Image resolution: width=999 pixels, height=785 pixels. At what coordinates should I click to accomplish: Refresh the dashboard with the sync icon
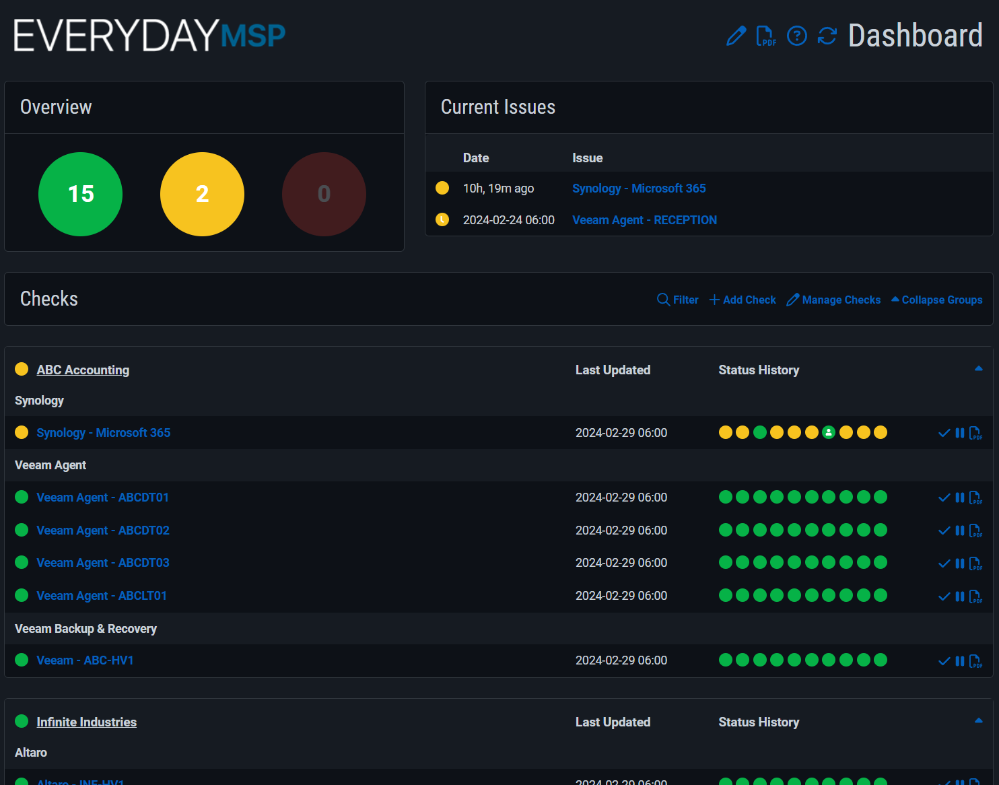(x=827, y=36)
